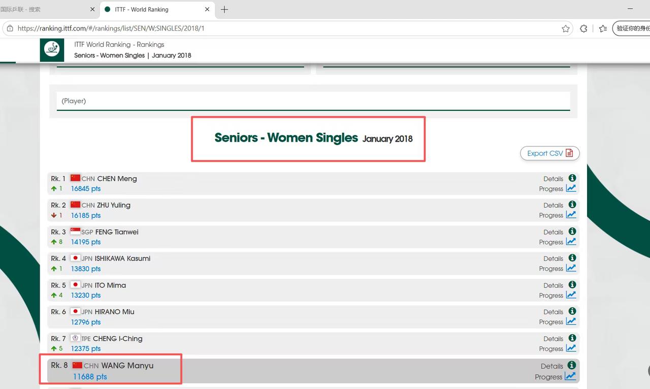Click the "TPE" country code label

(86, 339)
